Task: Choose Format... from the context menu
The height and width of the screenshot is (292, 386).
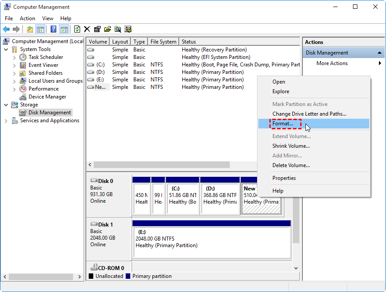Action: point(283,124)
